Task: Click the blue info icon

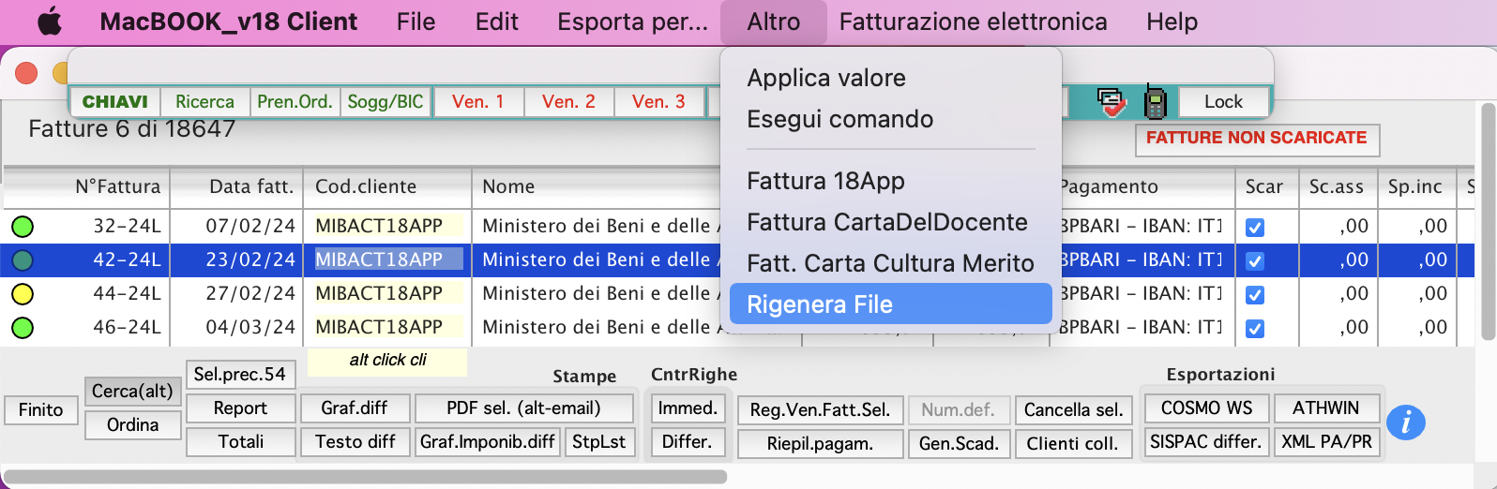Action: point(1405,422)
